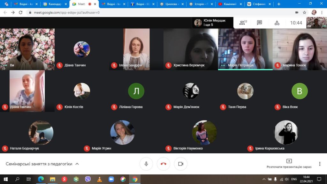Open the participants list icon
Image resolution: width=327 pixels, height=184 pixels.
coord(243,23)
